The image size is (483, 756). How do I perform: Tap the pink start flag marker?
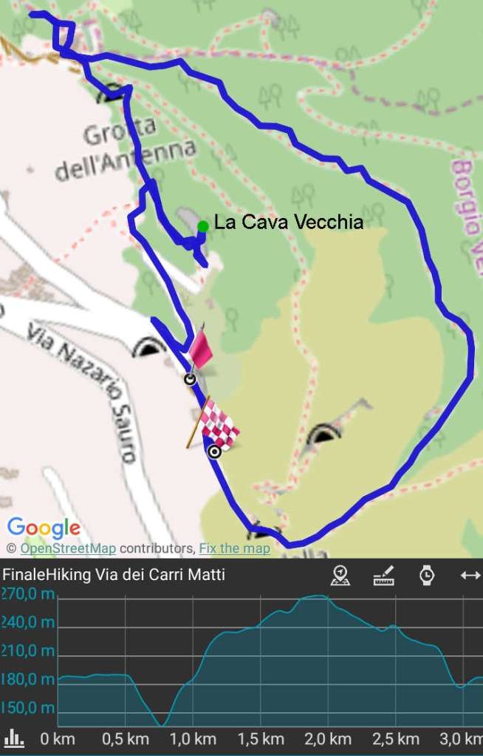coord(199,348)
